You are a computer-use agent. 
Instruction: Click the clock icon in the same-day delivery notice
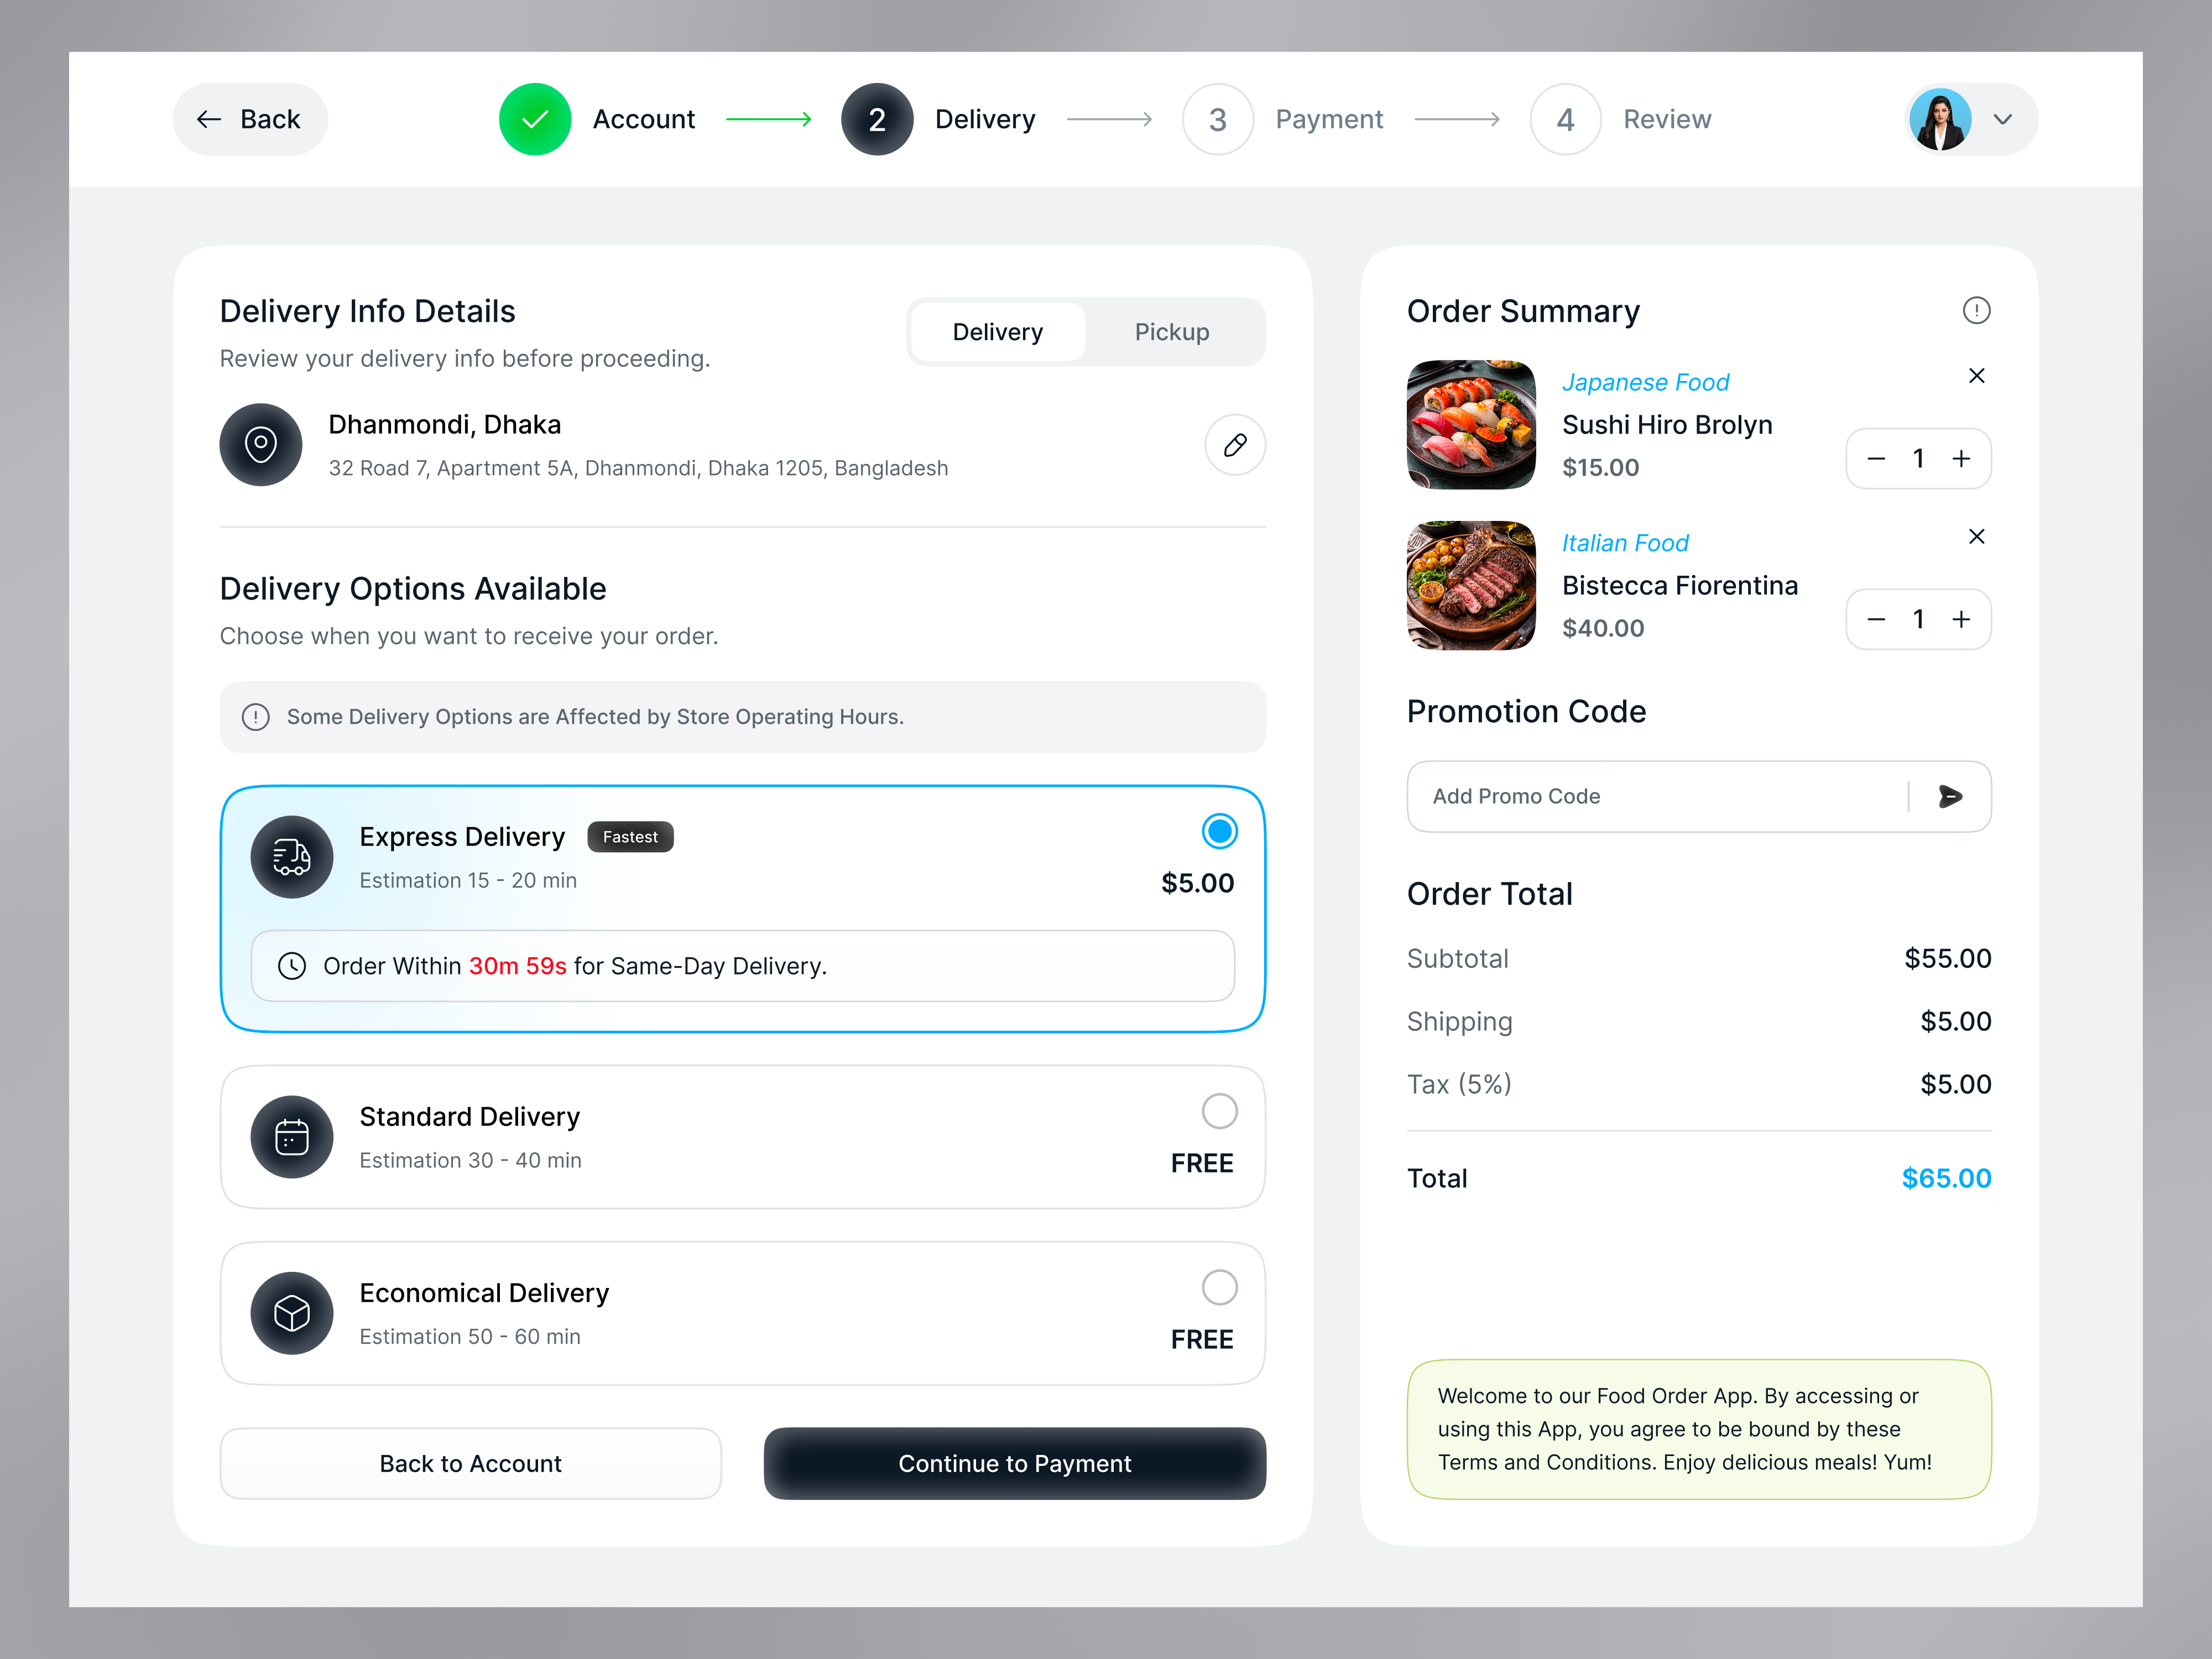coord(291,966)
